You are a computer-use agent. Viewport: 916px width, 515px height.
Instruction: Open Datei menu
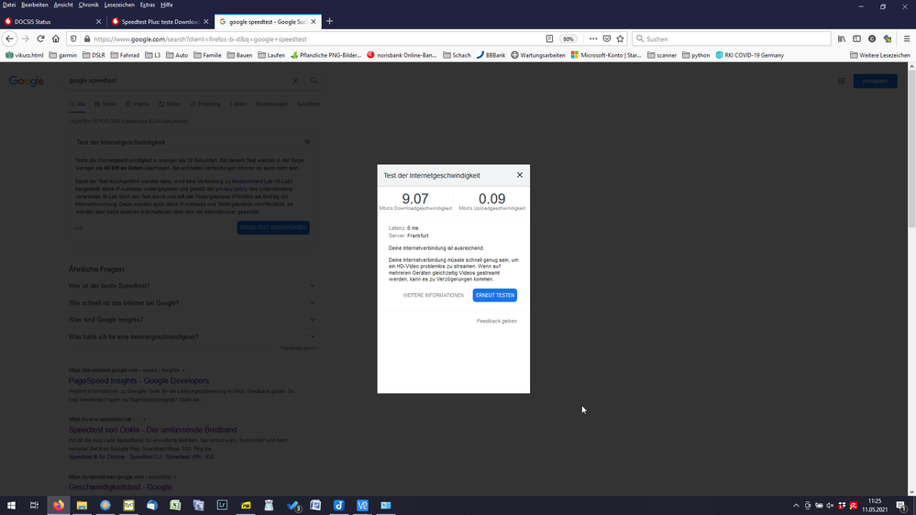tap(9, 5)
